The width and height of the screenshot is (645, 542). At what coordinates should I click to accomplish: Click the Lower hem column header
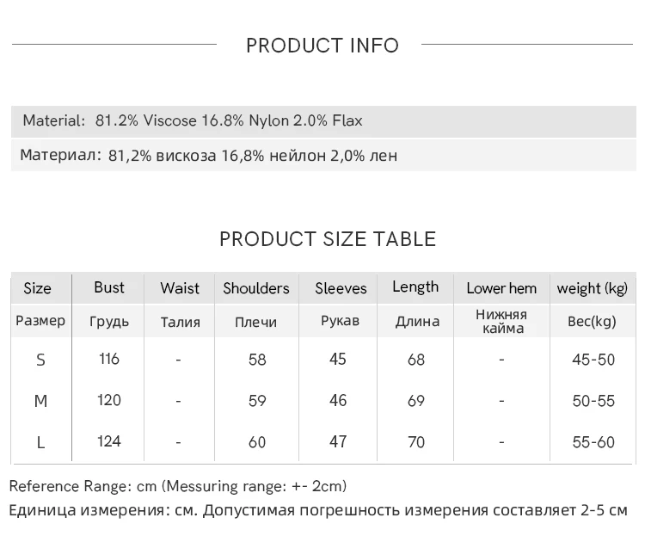(x=501, y=288)
